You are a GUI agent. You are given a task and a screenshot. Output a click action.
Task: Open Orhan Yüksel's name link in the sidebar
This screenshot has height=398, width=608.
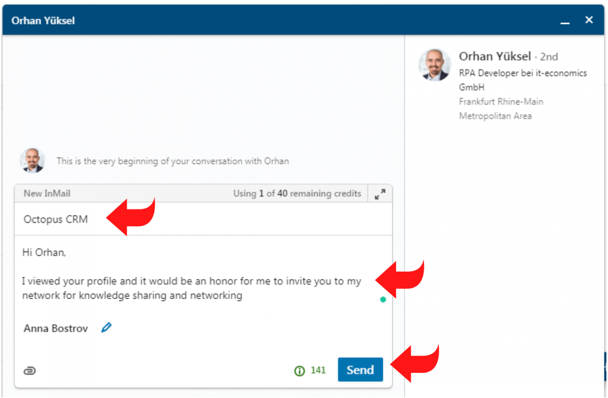point(495,56)
